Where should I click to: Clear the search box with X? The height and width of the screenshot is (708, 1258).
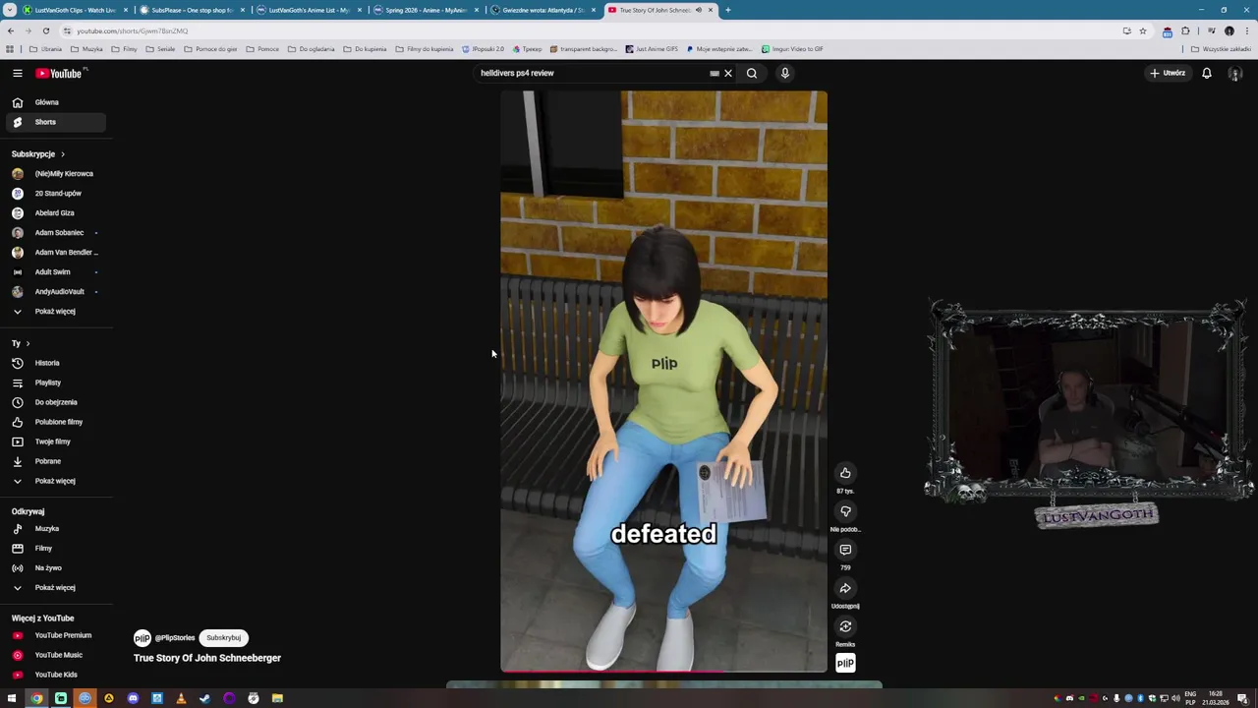[728, 73]
